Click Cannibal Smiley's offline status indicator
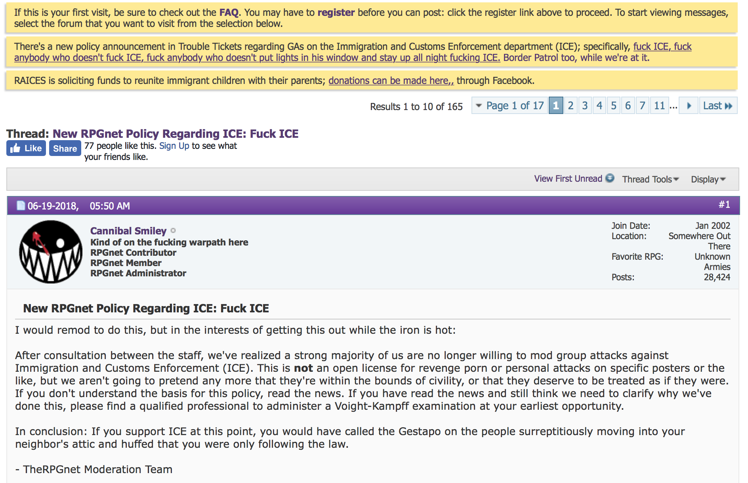748x483 pixels. tap(173, 230)
